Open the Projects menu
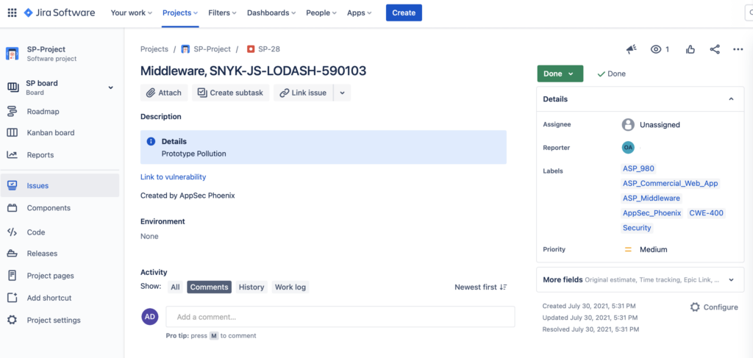This screenshot has width=753, height=358. (180, 13)
